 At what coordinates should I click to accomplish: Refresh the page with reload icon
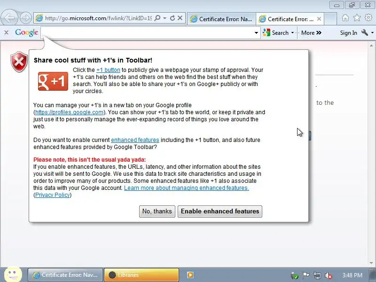172,18
